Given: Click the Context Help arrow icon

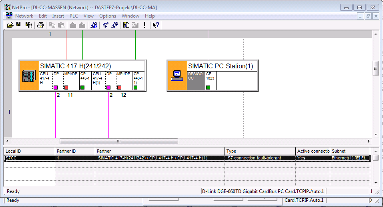Looking at the screenshot, I should pyautogui.click(x=156, y=25).
